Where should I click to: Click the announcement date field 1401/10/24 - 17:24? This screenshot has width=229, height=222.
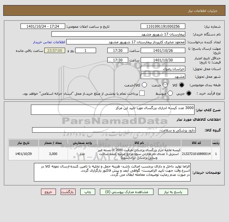coord(43,26)
